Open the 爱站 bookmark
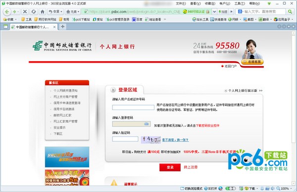The height and width of the screenshot is (192, 297). pyautogui.click(x=98, y=19)
